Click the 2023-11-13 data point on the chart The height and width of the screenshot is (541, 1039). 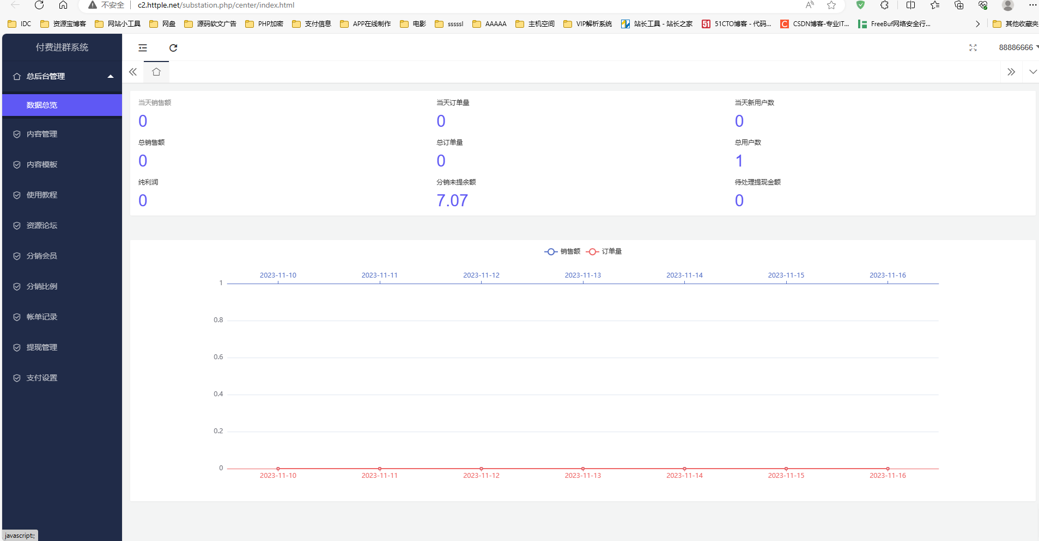point(583,469)
